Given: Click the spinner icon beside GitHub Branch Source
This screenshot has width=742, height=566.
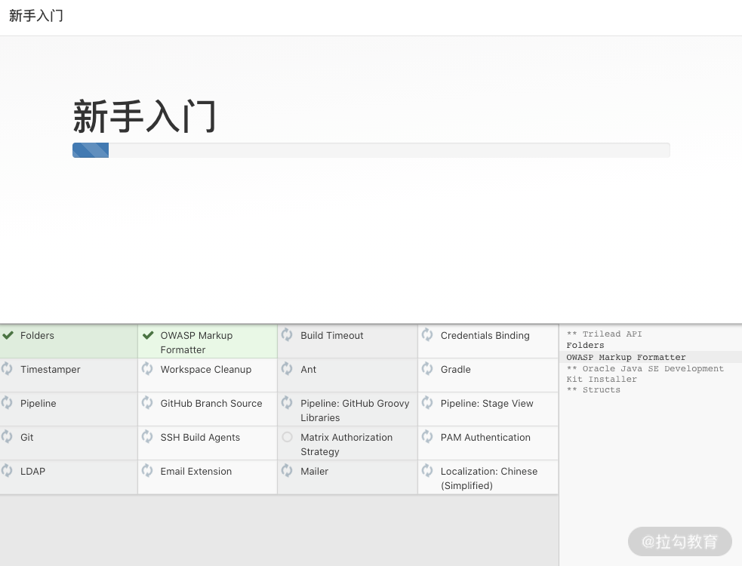Looking at the screenshot, I should [x=148, y=402].
